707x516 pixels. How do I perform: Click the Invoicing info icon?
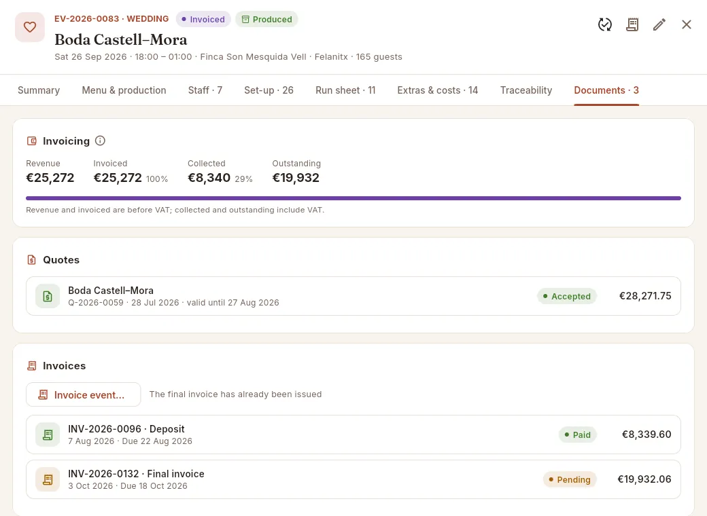click(x=100, y=141)
